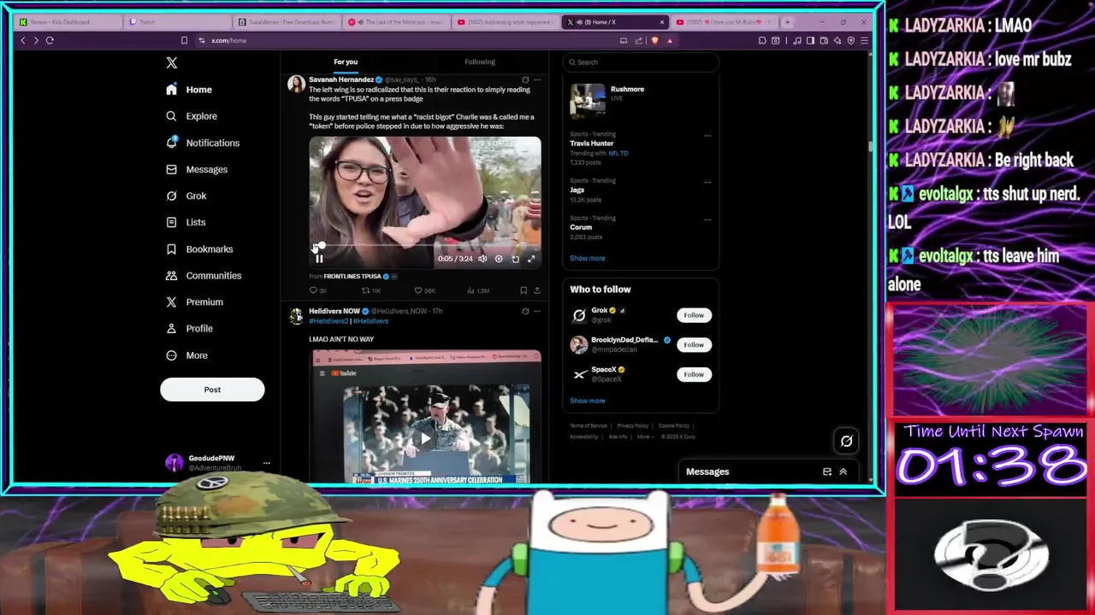The image size is (1095, 615).
Task: Open more options on Savanah Hernandez's post
Action: point(537,79)
